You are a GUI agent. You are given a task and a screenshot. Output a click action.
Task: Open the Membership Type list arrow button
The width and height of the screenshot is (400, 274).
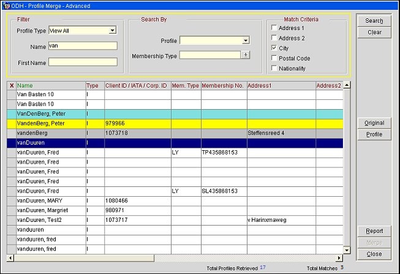point(246,55)
